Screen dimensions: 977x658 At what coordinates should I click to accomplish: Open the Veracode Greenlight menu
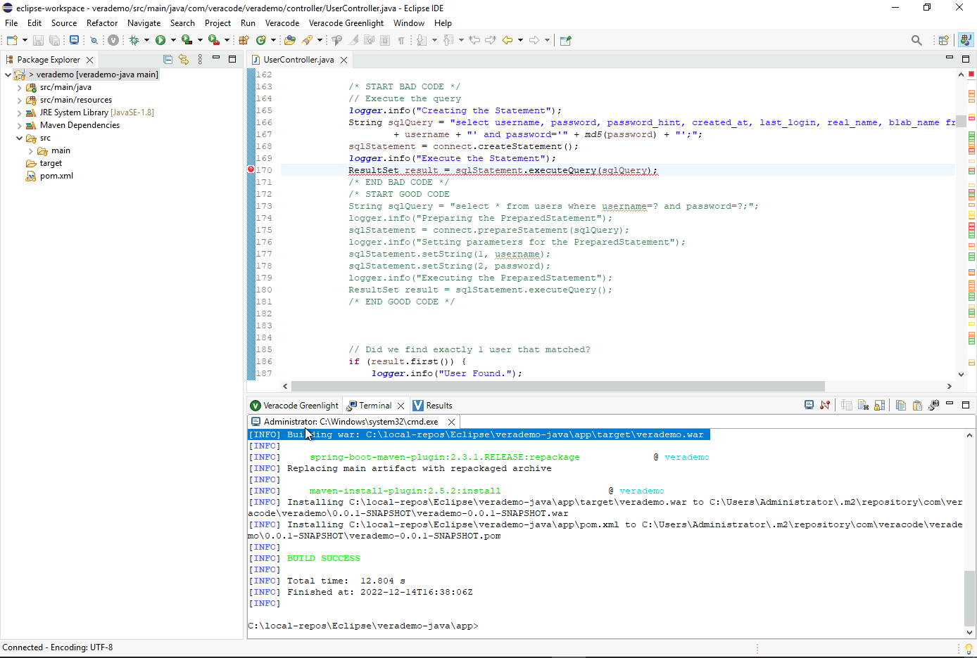[x=346, y=23]
